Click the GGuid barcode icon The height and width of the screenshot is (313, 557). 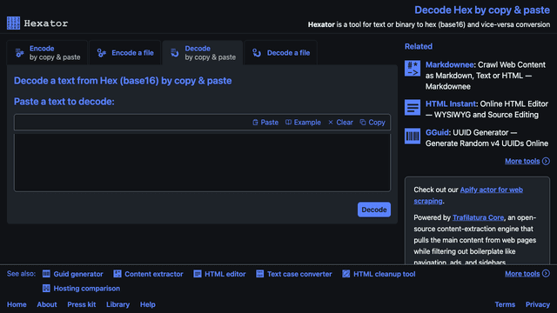pos(413,136)
